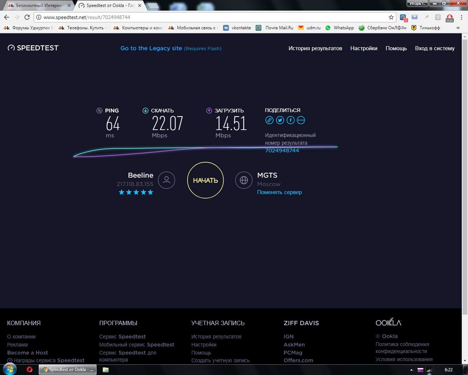The height and width of the screenshot is (375, 468).
Task: Open the Сбербанк ОнЛ@йн bookmark
Action: coord(382,28)
